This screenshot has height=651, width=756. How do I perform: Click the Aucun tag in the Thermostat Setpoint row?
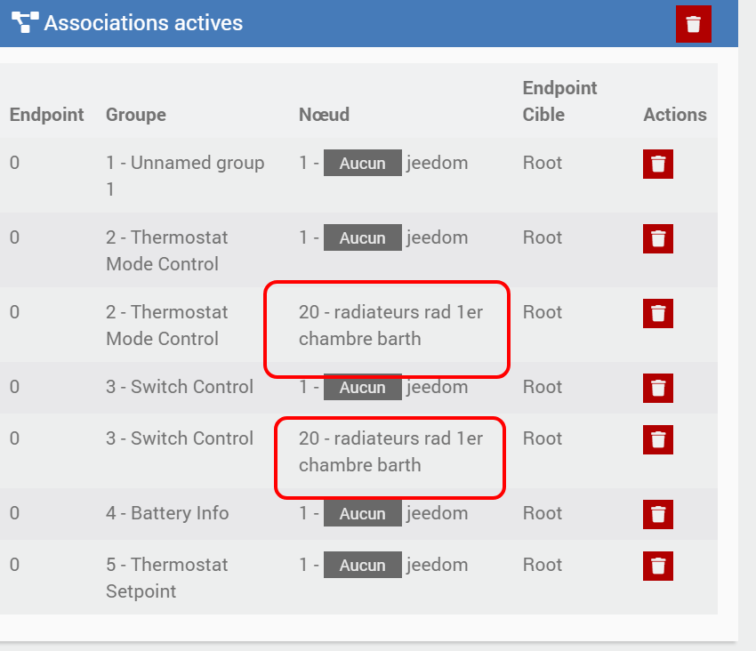coord(362,566)
